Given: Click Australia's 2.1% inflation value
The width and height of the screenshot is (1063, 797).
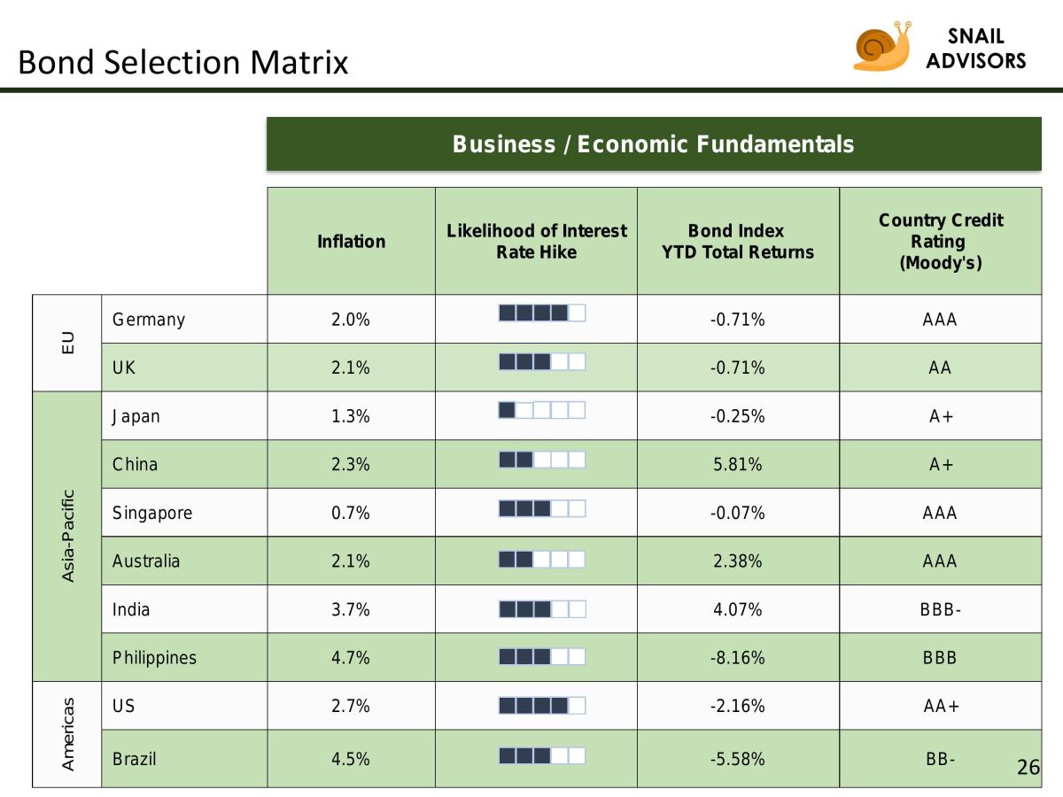Looking at the screenshot, I should click(x=351, y=561).
